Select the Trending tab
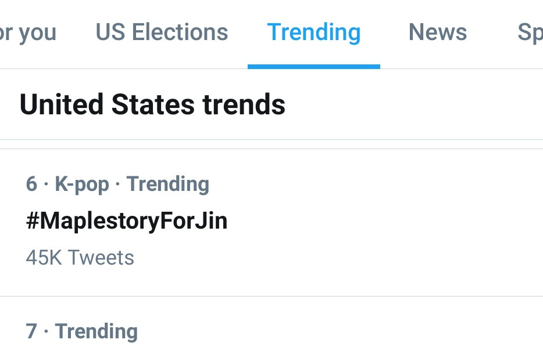Screen dimensions: 543x347 point(313,32)
